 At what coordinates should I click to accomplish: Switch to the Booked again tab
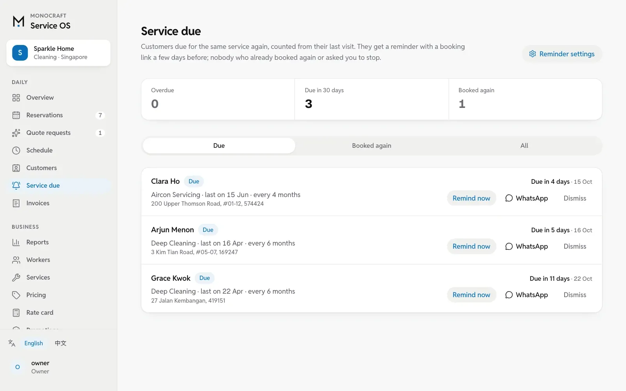[x=372, y=145]
